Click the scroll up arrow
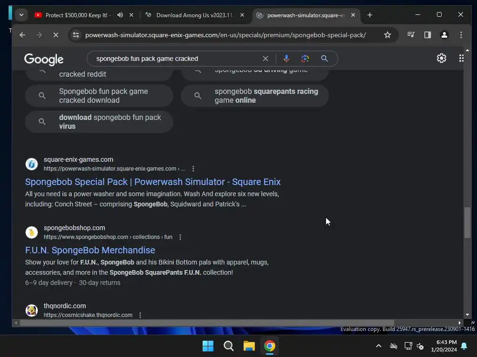 467,50
